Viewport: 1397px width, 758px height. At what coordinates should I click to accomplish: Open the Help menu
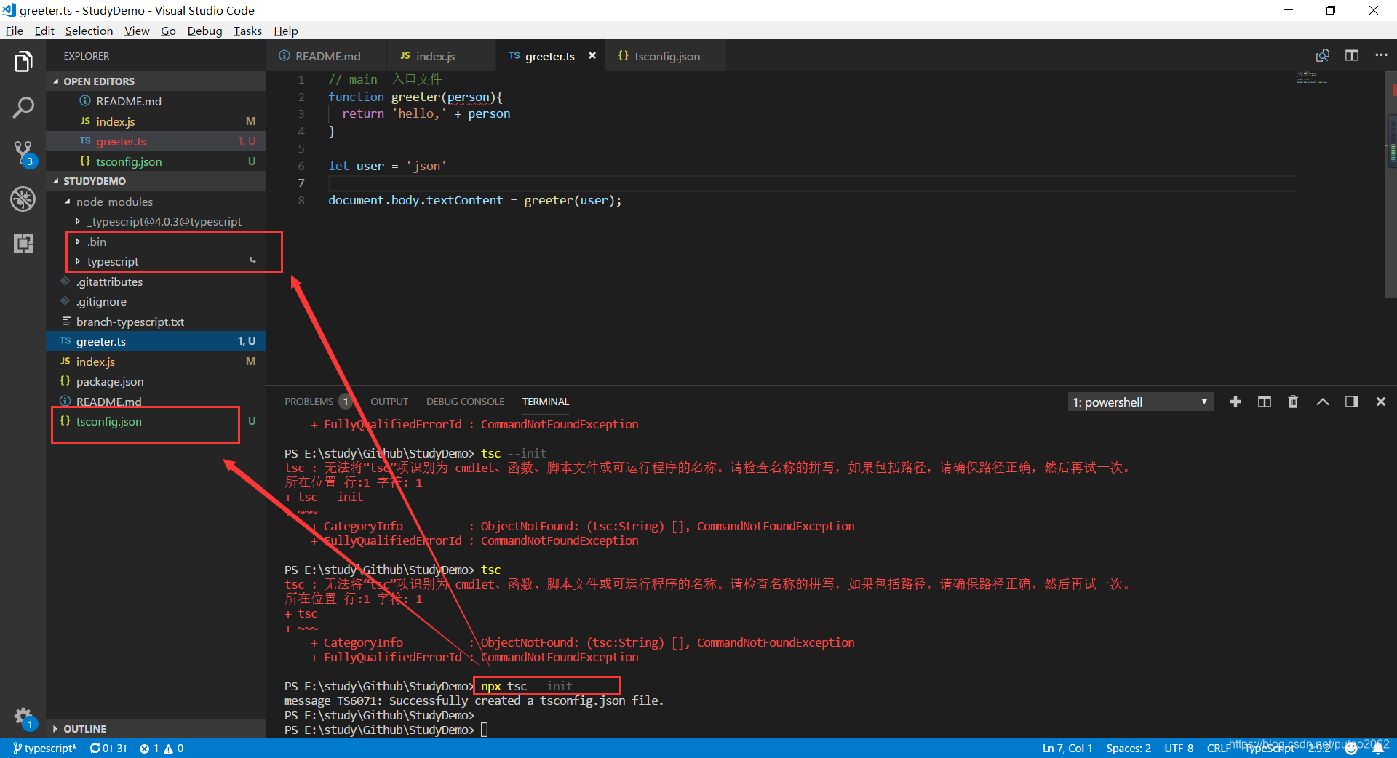coord(286,31)
